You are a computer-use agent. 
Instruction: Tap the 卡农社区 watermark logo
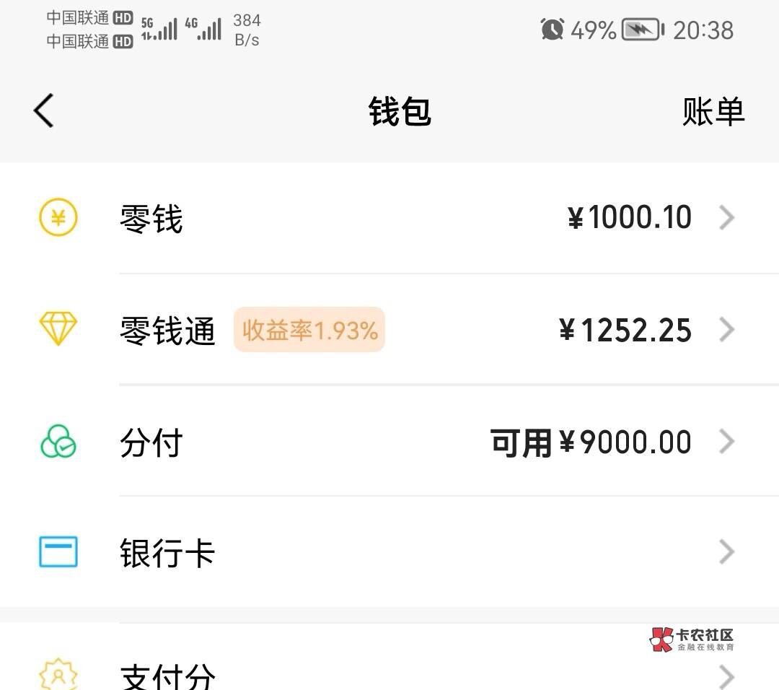(692, 639)
